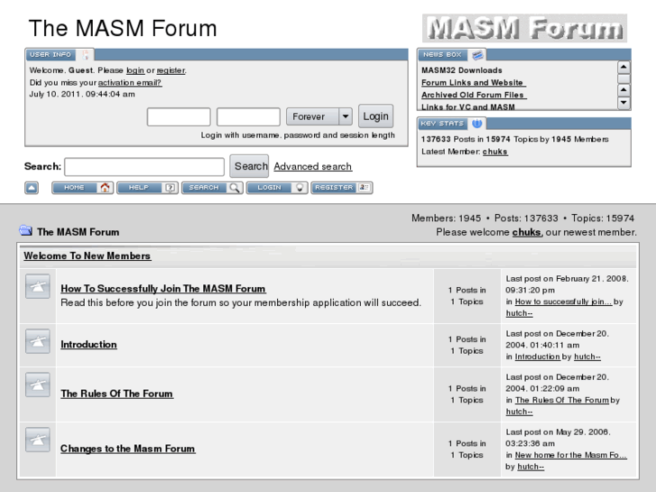Click the username input field

[179, 116]
